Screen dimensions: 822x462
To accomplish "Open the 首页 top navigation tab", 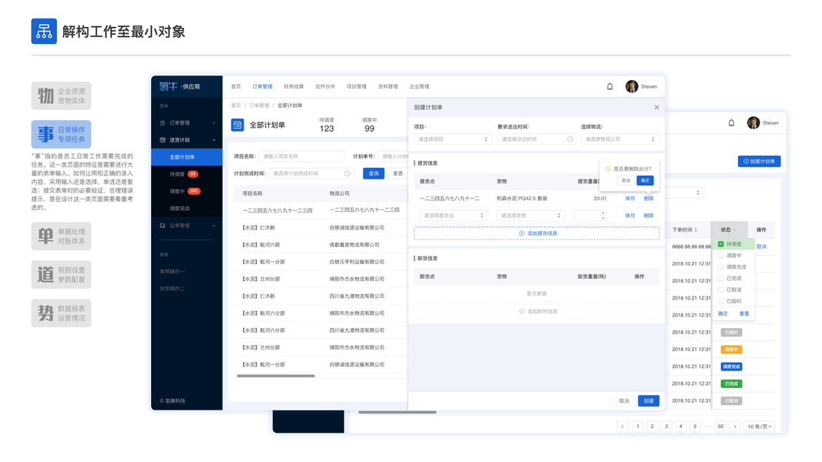I will point(236,86).
